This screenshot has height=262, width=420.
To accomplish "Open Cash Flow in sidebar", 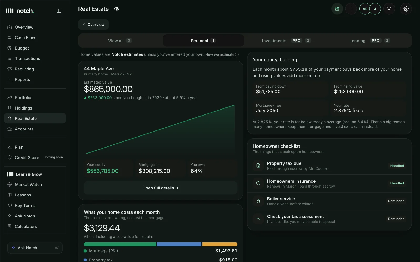I will click(x=35, y=37).
